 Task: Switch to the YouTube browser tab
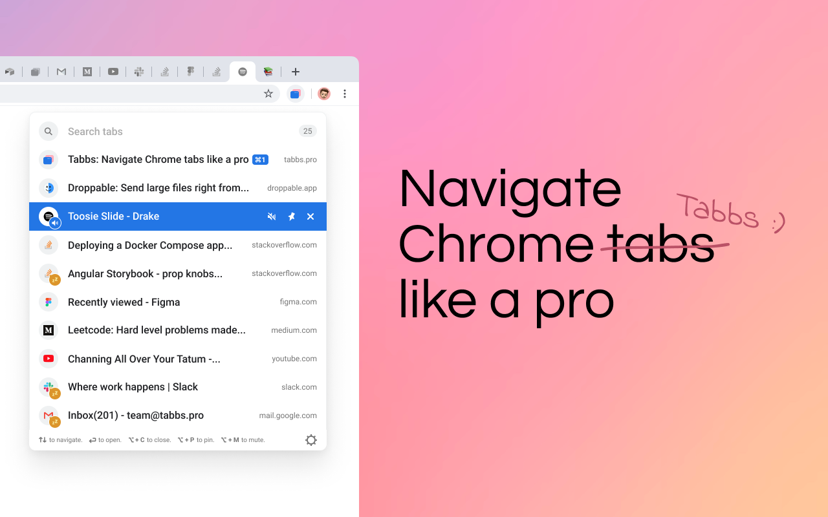tap(113, 72)
